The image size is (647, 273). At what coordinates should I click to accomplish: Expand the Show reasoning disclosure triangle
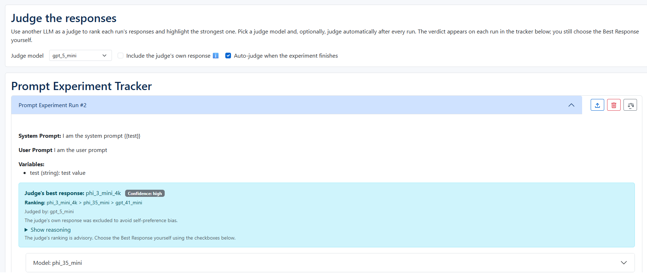pyautogui.click(x=26, y=230)
